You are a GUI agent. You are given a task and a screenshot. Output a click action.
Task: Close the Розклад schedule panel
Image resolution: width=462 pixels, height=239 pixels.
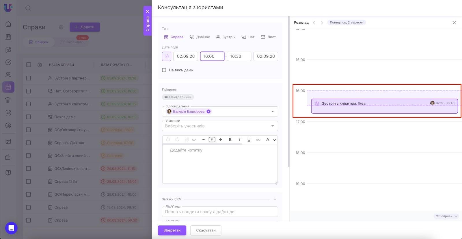(x=454, y=23)
